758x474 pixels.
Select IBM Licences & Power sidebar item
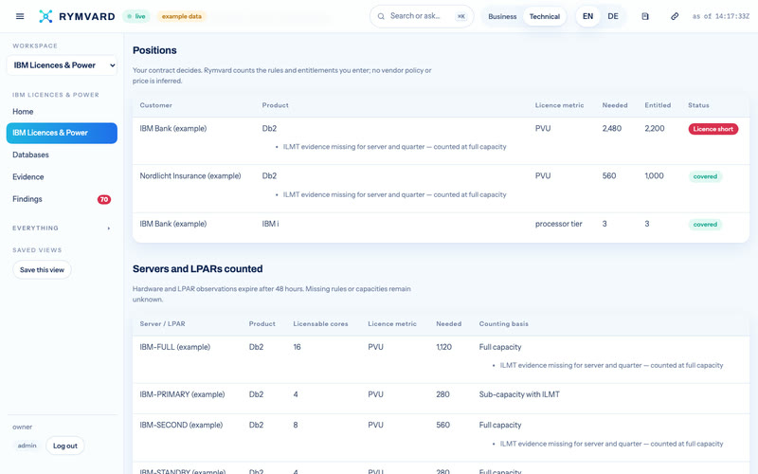[x=62, y=133]
